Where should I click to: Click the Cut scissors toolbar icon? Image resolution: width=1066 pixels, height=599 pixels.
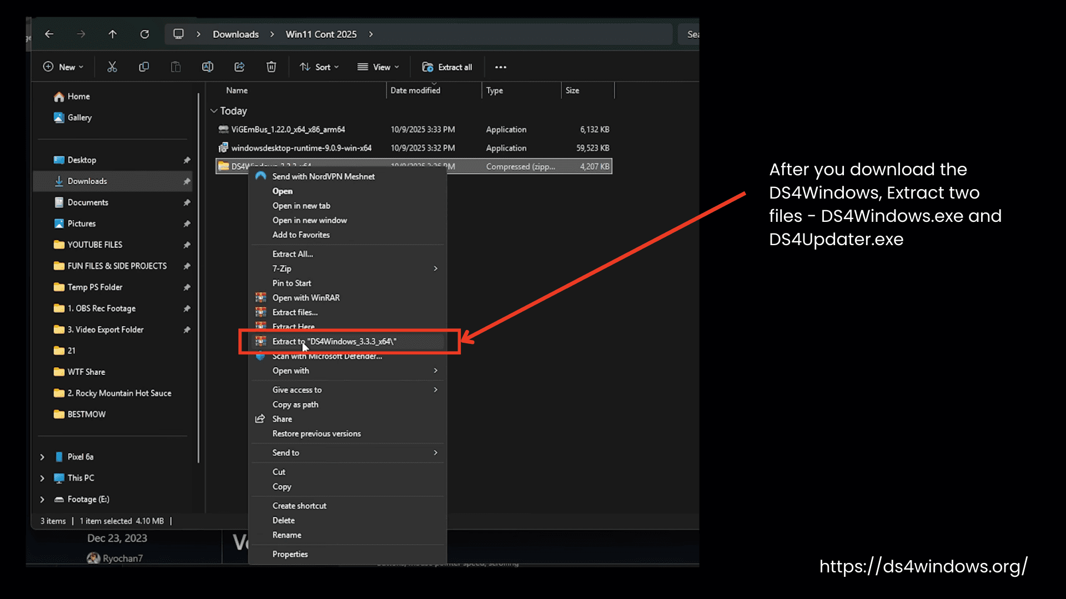pos(112,67)
